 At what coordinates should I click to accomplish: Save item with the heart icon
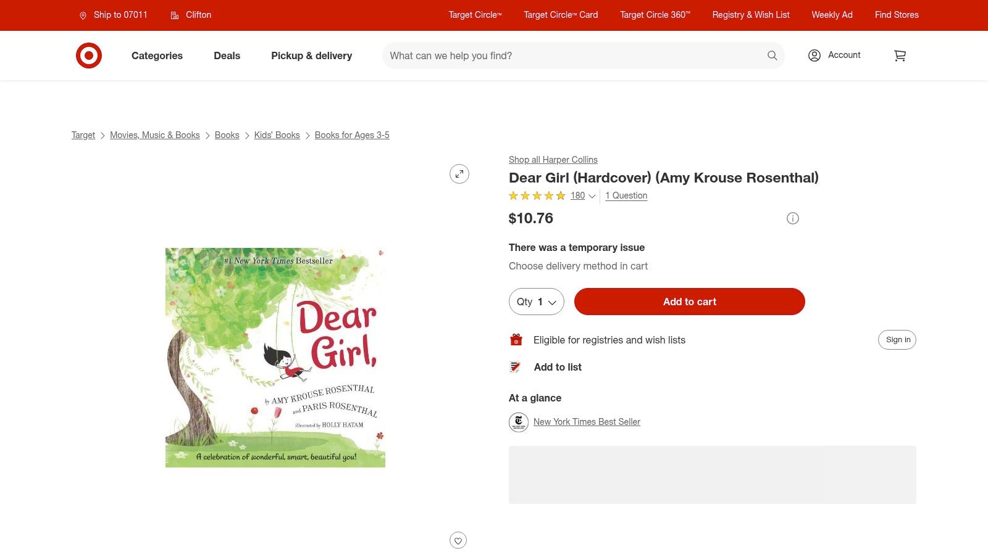click(x=458, y=540)
